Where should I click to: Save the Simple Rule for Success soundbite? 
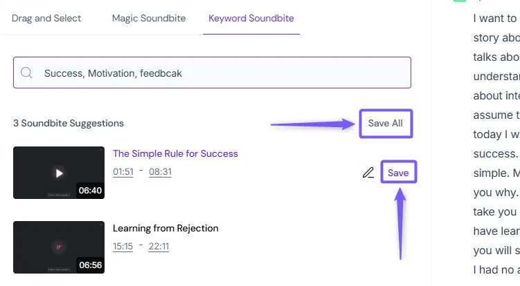coord(398,173)
